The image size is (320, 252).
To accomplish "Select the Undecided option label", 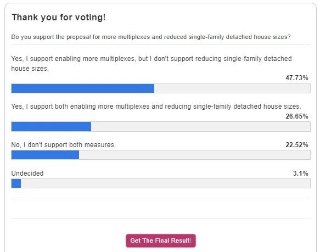I will coord(27,173).
